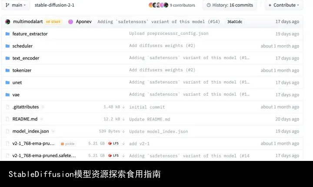Click the model_index.json file icon
The height and width of the screenshot is (187, 313).
7,131
